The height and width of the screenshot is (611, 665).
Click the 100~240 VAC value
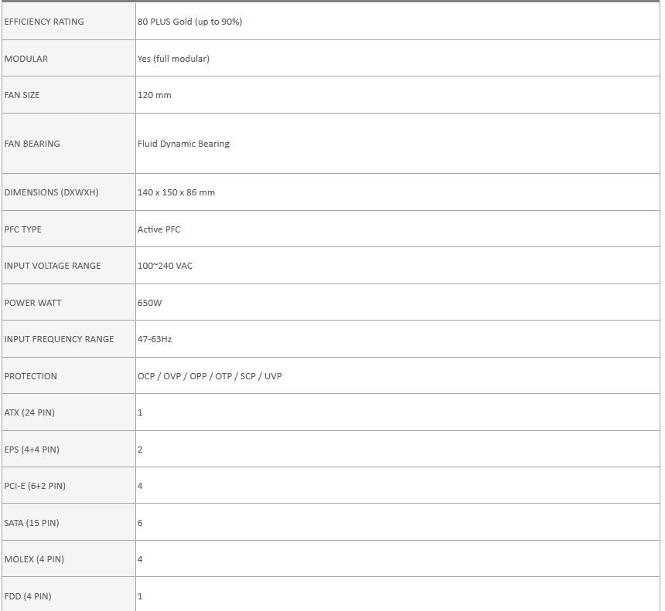tap(165, 266)
